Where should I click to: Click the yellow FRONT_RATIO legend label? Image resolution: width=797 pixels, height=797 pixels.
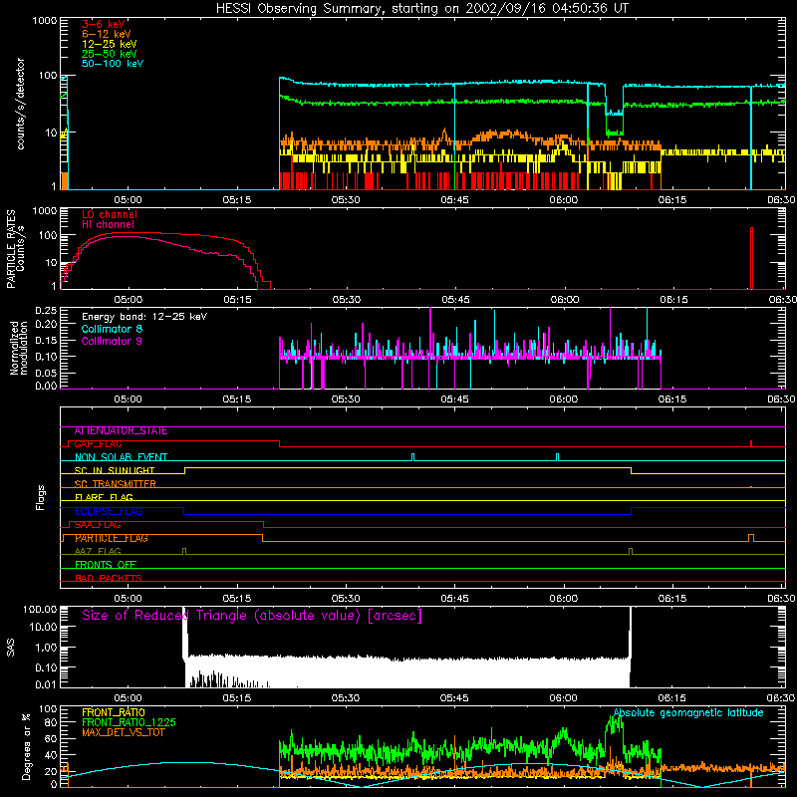114,712
